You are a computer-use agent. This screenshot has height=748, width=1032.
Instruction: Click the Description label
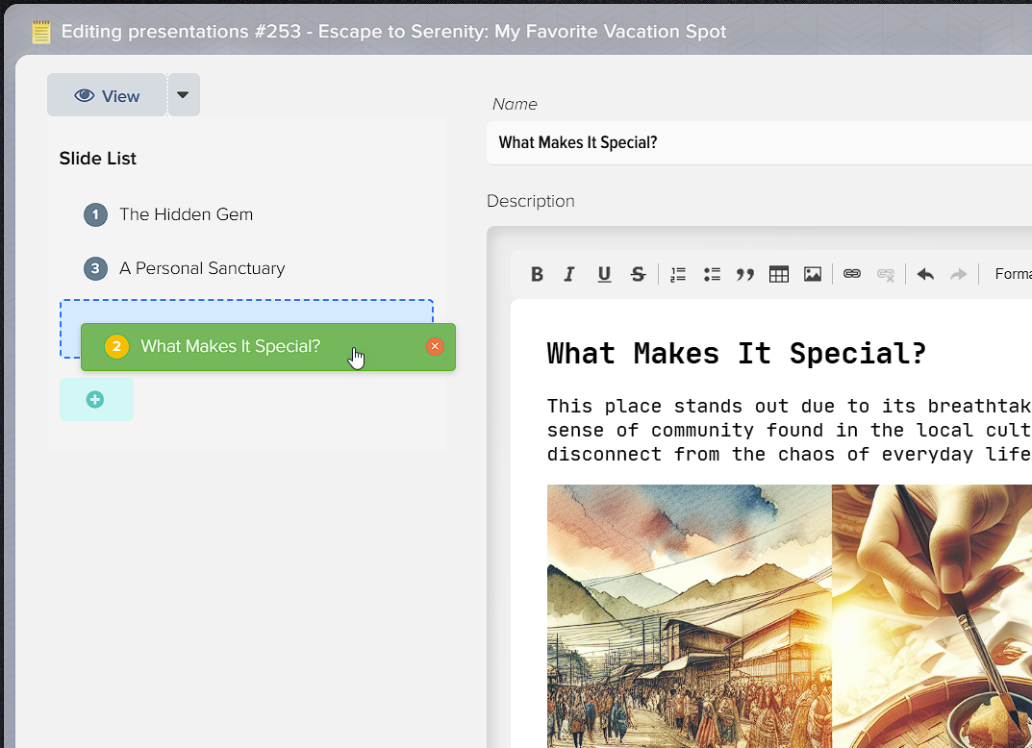click(x=531, y=201)
